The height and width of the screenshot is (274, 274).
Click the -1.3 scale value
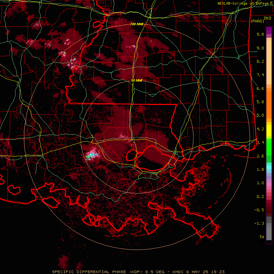[259, 223]
